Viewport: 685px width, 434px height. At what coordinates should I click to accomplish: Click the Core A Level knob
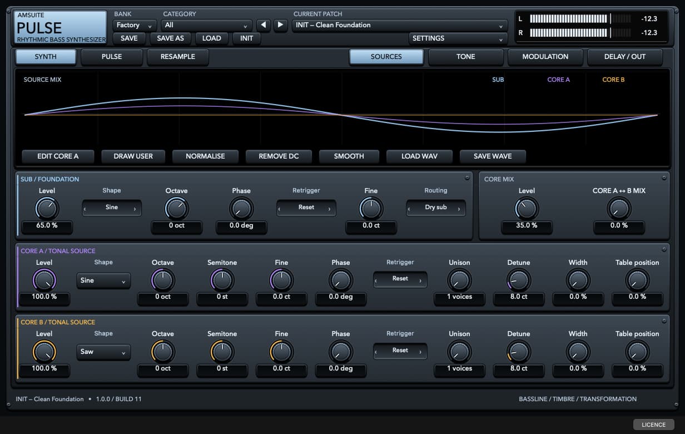[x=44, y=280]
